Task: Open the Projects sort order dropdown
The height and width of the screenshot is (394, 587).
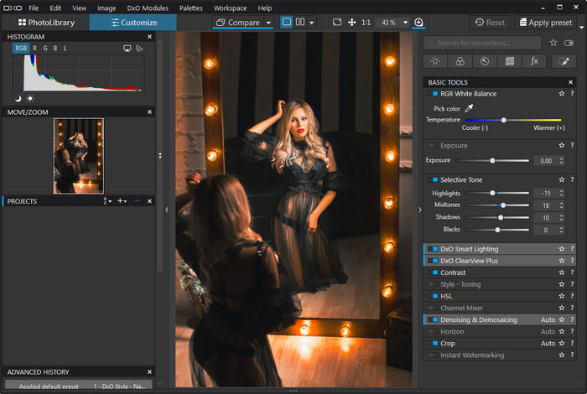Action: pyautogui.click(x=107, y=201)
